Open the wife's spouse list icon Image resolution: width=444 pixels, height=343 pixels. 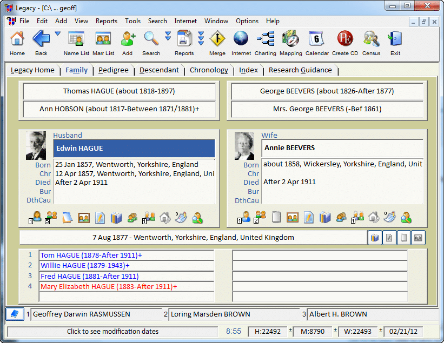click(x=244, y=218)
